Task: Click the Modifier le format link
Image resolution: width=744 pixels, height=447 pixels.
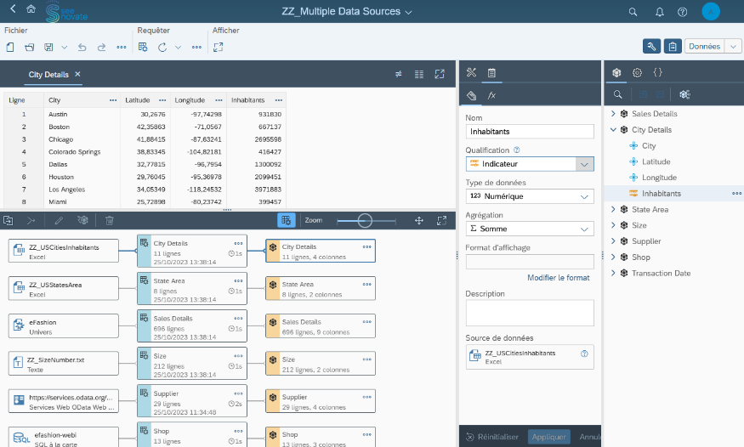Action: [559, 278]
